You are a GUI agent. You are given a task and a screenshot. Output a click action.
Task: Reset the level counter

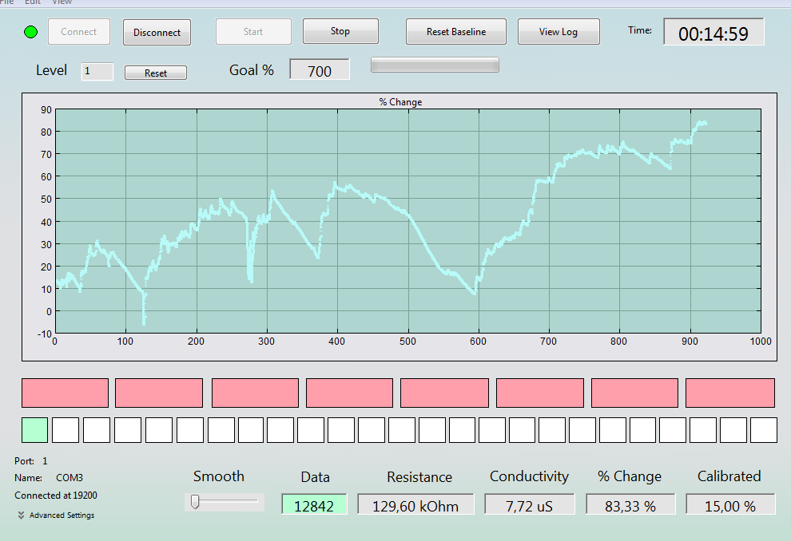pyautogui.click(x=155, y=73)
